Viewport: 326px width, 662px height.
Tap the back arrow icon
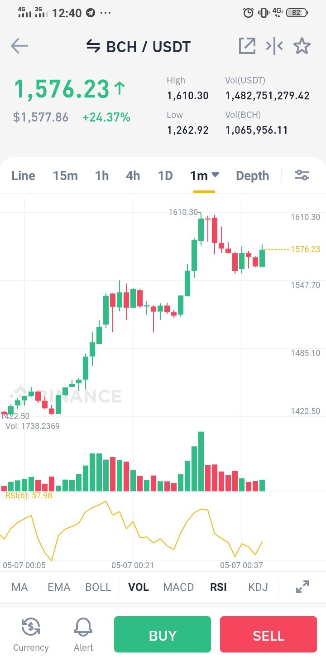click(x=19, y=46)
